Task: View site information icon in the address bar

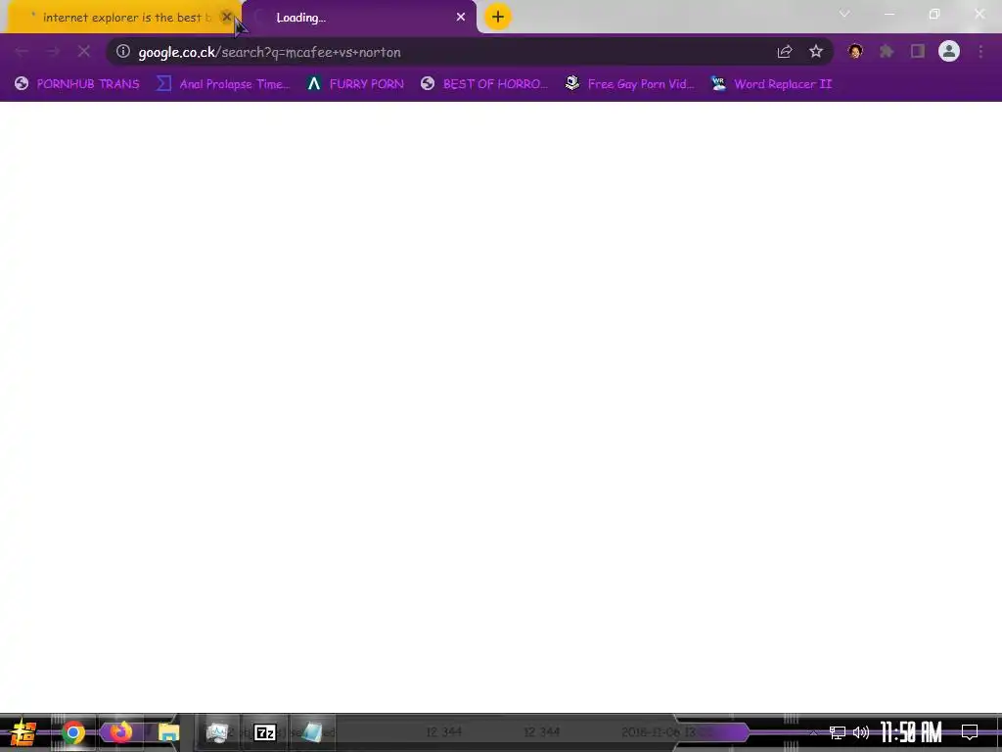Action: pyautogui.click(x=123, y=51)
